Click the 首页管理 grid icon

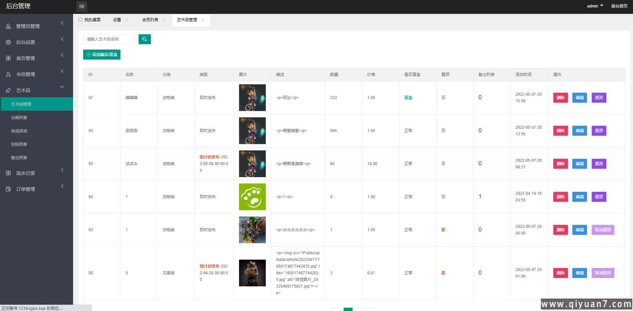tap(8, 58)
